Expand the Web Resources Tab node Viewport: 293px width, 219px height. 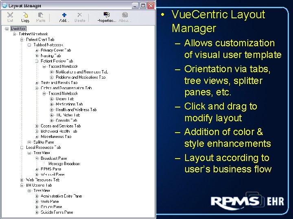(x=22, y=180)
